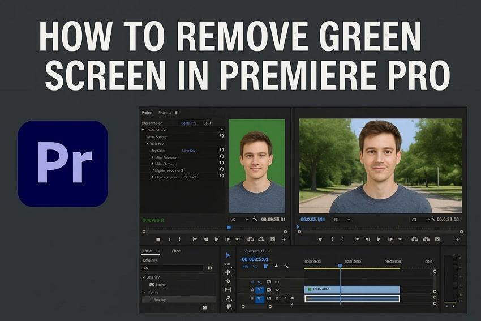Collapse the Vitic Key effect group
This screenshot has height=321, width=481.
coord(147,143)
